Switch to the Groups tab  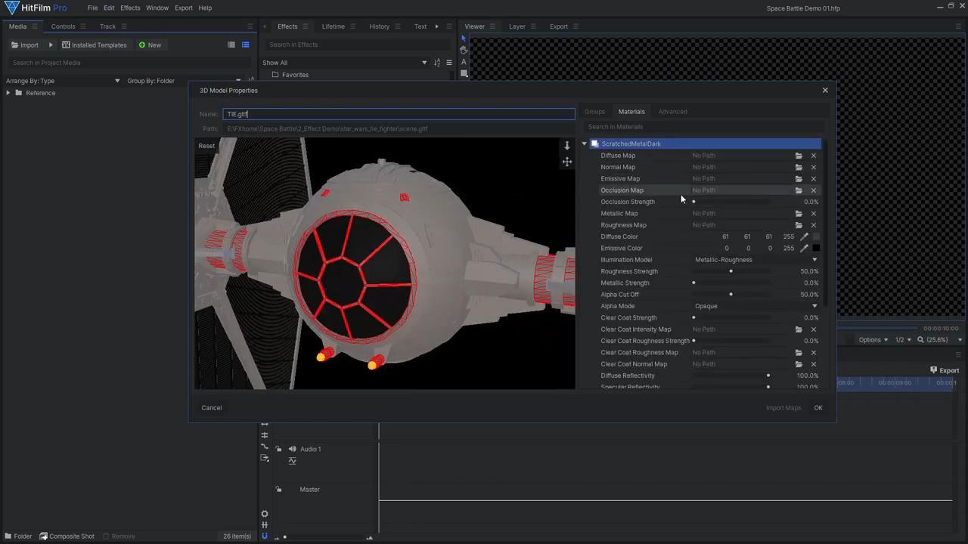coord(594,112)
